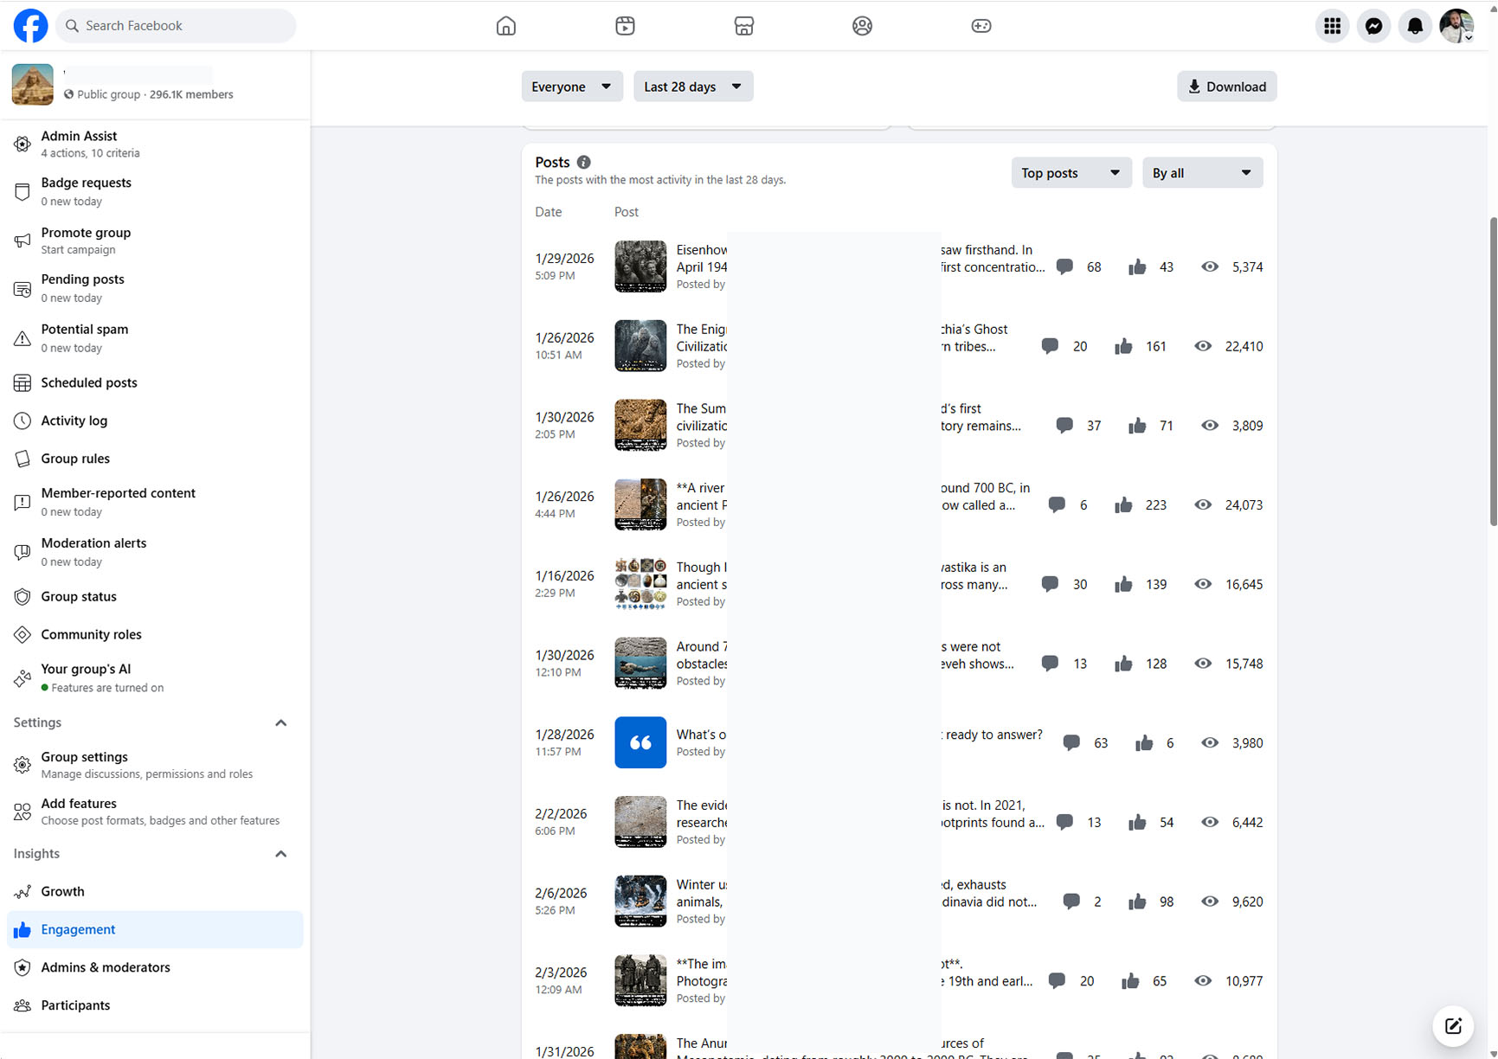Open the Video tab icon

point(625,26)
